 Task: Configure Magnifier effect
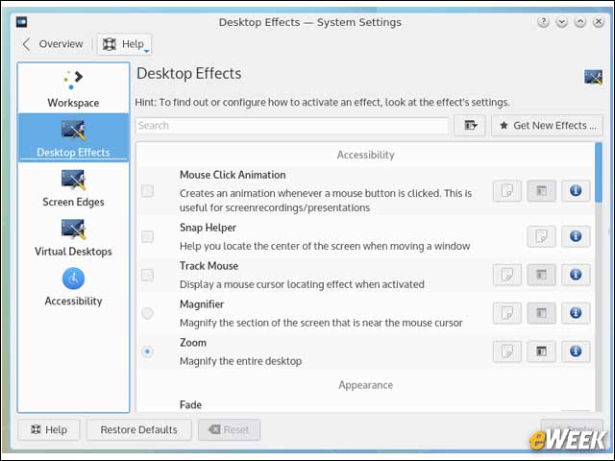pos(541,313)
